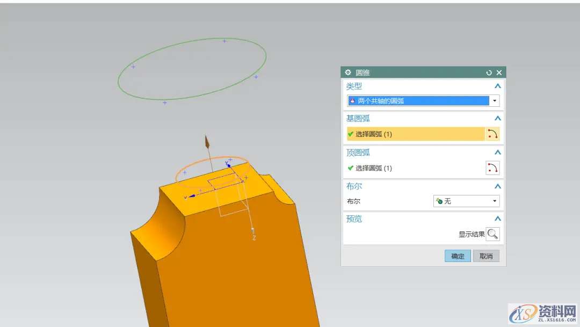Close the Cone (圆锥) dialog
The image size is (580, 327).
coord(499,72)
